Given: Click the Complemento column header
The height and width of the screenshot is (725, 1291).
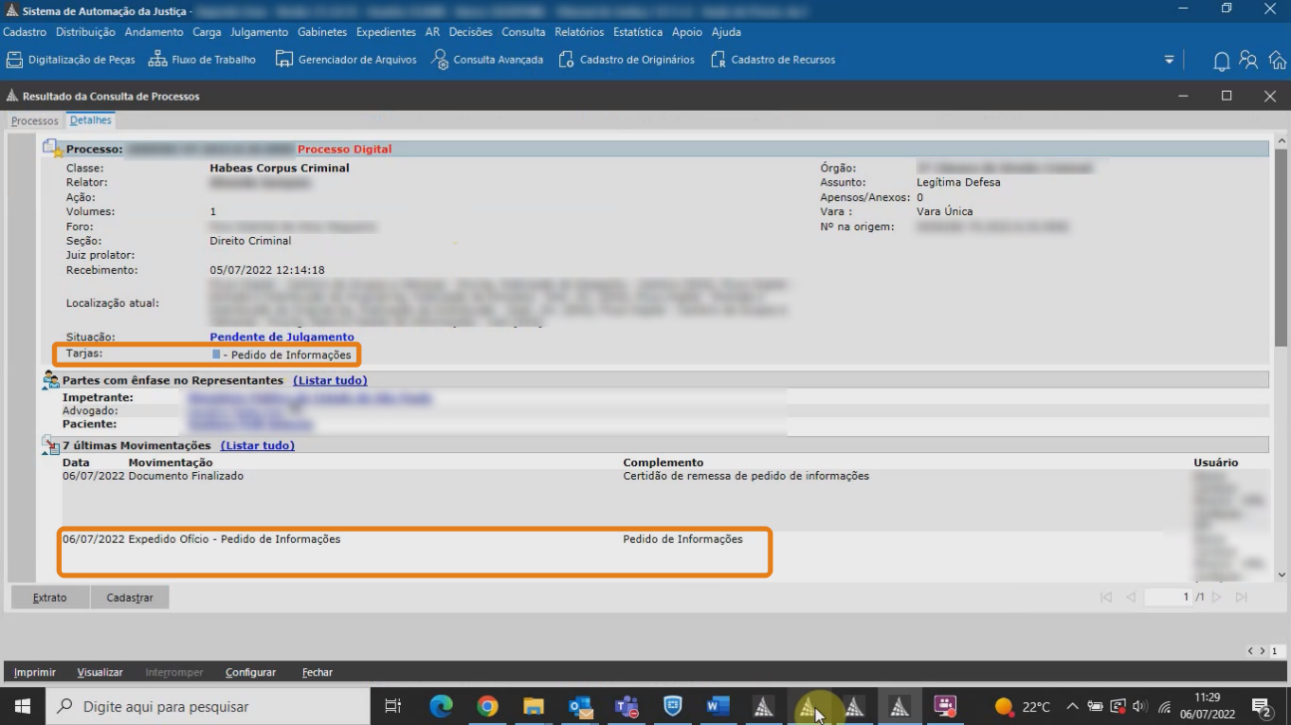Looking at the screenshot, I should click(x=663, y=462).
